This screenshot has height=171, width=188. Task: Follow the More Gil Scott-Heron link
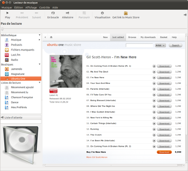pos(97,157)
